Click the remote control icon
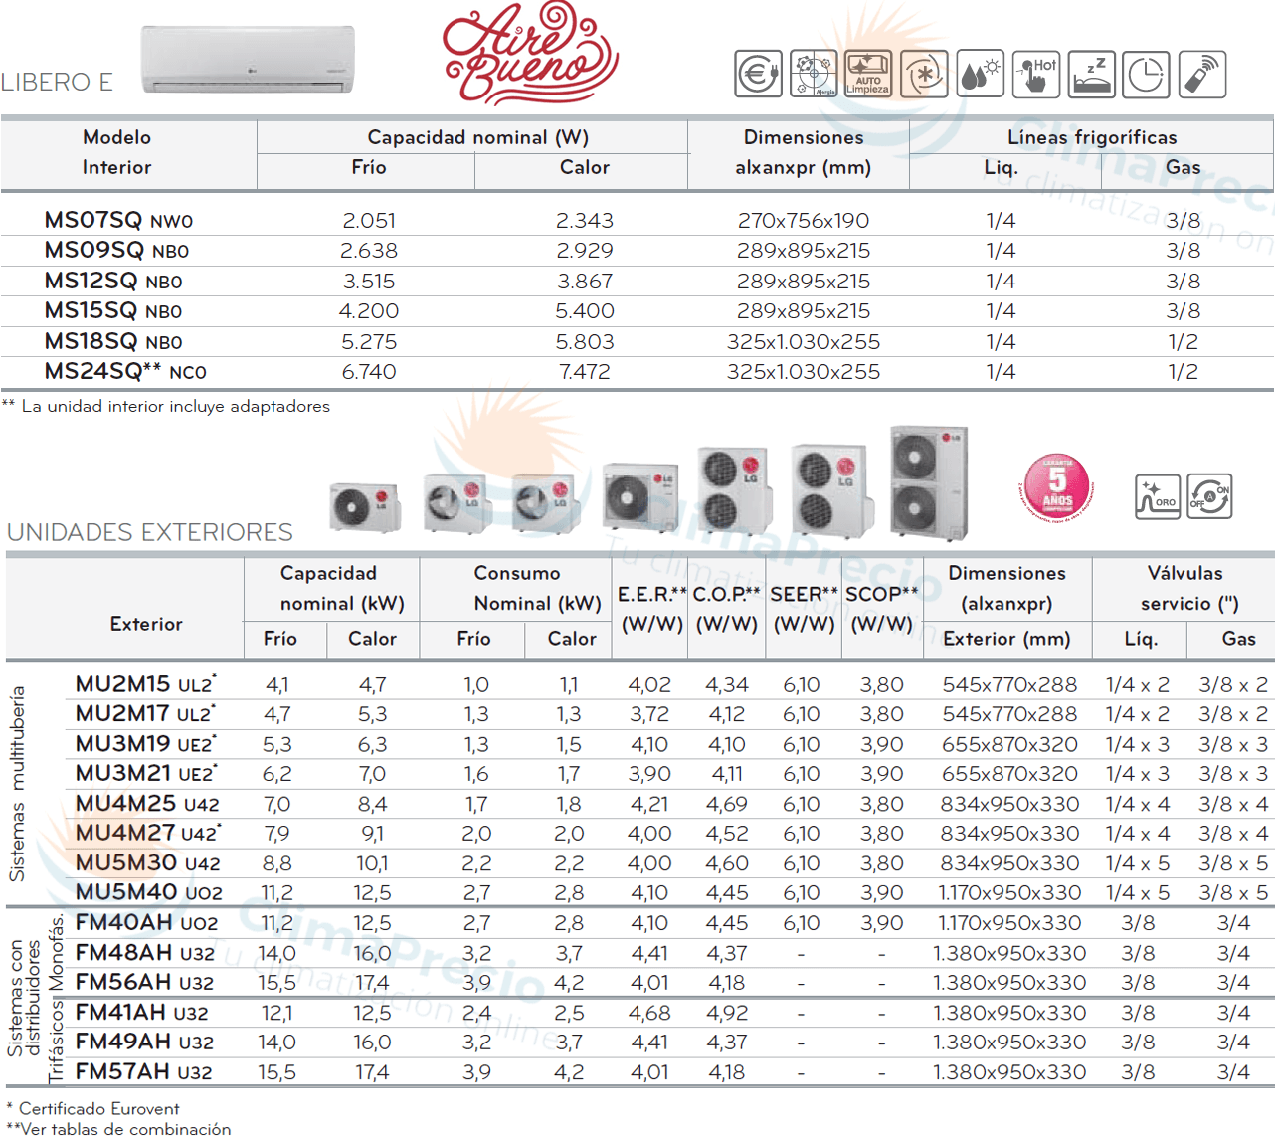 (x=1201, y=75)
